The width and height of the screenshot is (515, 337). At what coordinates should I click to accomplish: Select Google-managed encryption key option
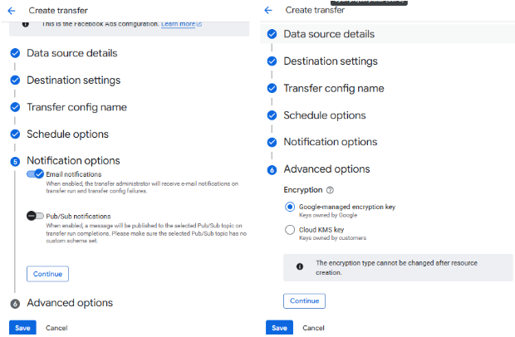pyautogui.click(x=289, y=207)
